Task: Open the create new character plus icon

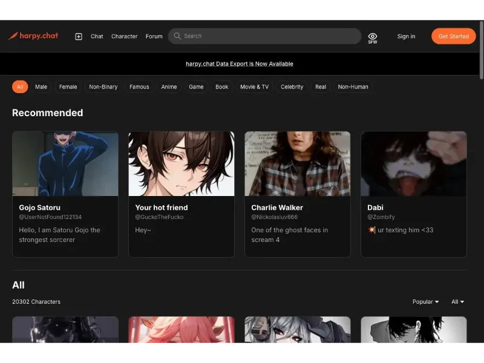Action: 78,36
